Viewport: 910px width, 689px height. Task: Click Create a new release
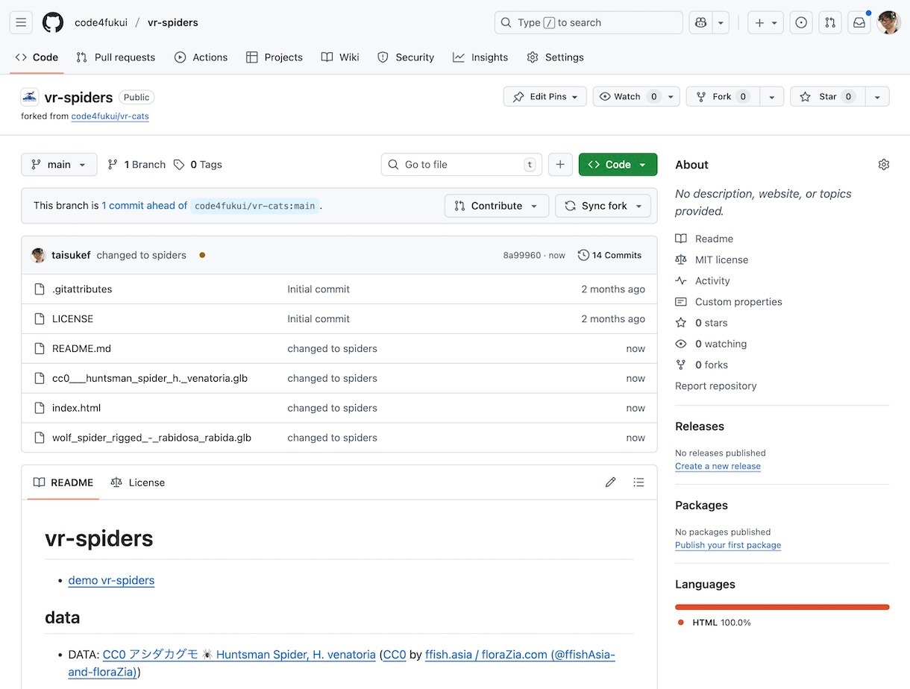point(718,466)
